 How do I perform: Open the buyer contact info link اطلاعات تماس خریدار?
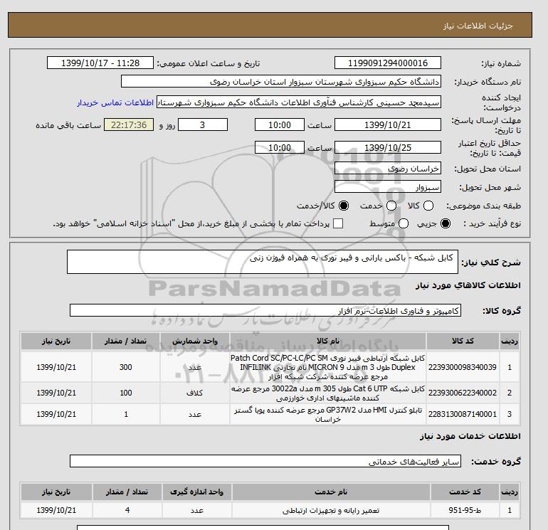tap(115, 102)
